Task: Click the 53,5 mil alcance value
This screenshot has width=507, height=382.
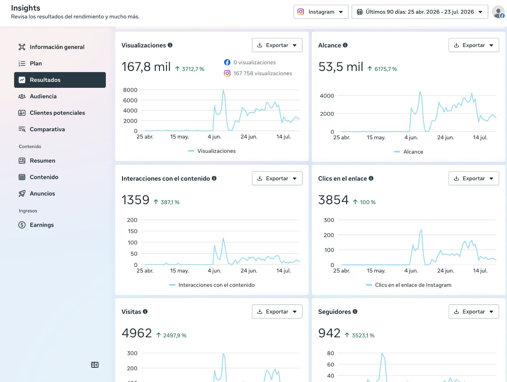Action: click(341, 67)
